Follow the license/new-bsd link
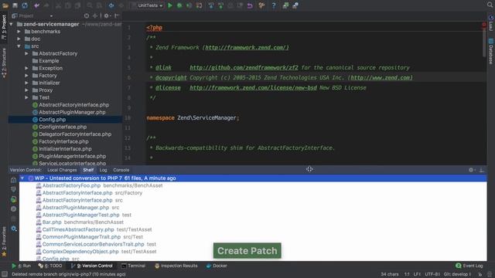The width and height of the screenshot is (495, 278). (253, 88)
